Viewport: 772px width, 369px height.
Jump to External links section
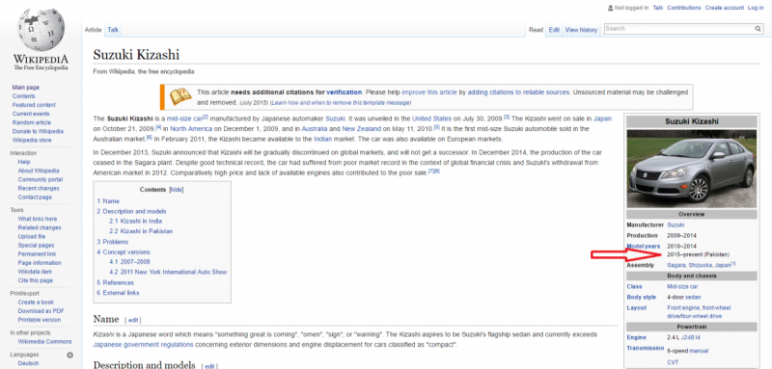pos(118,293)
